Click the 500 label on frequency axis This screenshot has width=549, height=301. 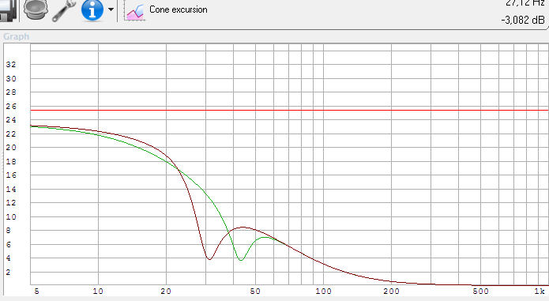[x=481, y=292]
